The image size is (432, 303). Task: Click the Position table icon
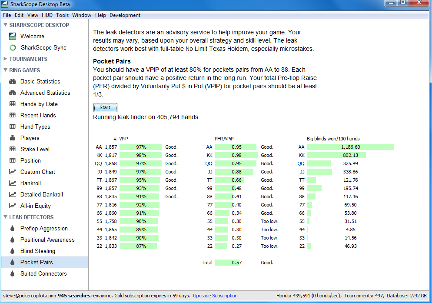click(13, 160)
